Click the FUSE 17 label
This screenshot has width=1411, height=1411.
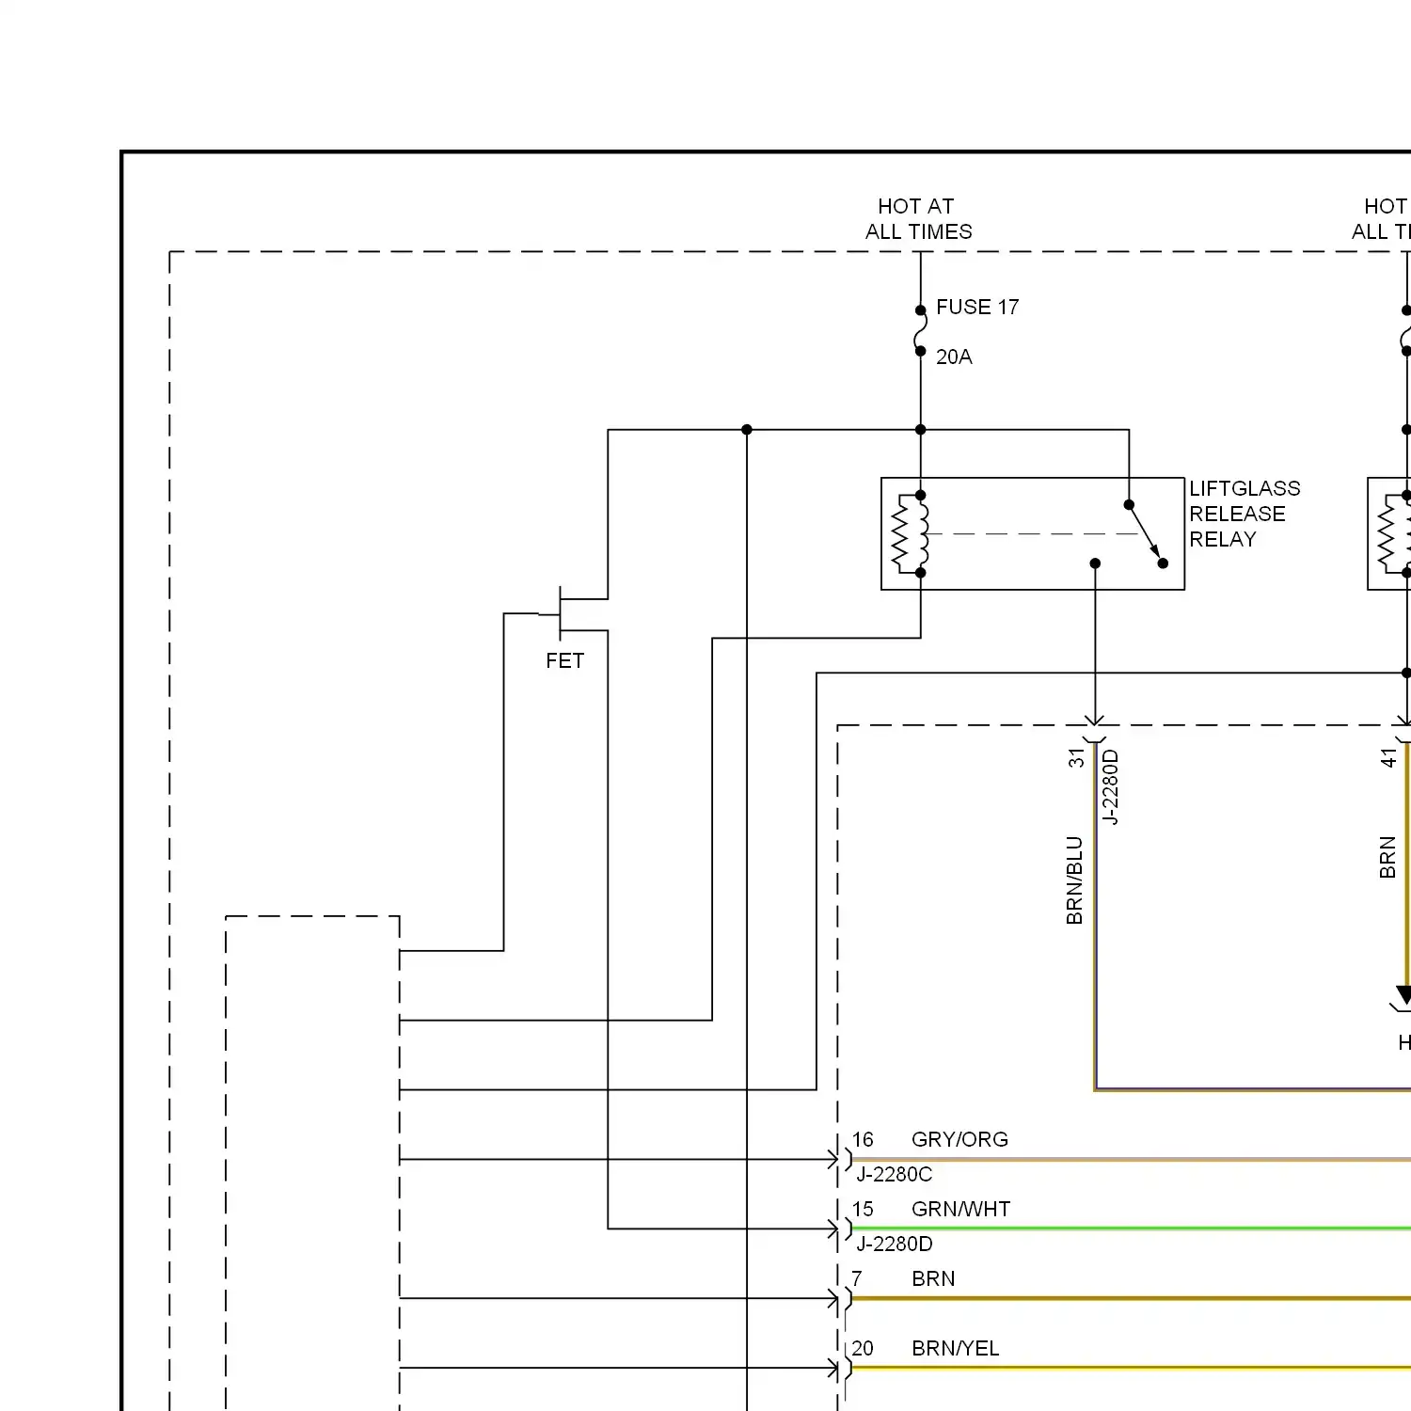(977, 308)
